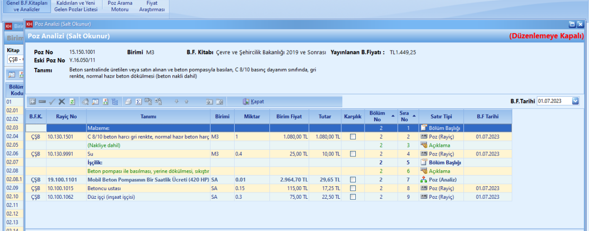Screen dimensions: 589x231
Task: Open Kaldırılan ve Yeni Gelen Pozlar Listesi
Action: (x=76, y=6)
